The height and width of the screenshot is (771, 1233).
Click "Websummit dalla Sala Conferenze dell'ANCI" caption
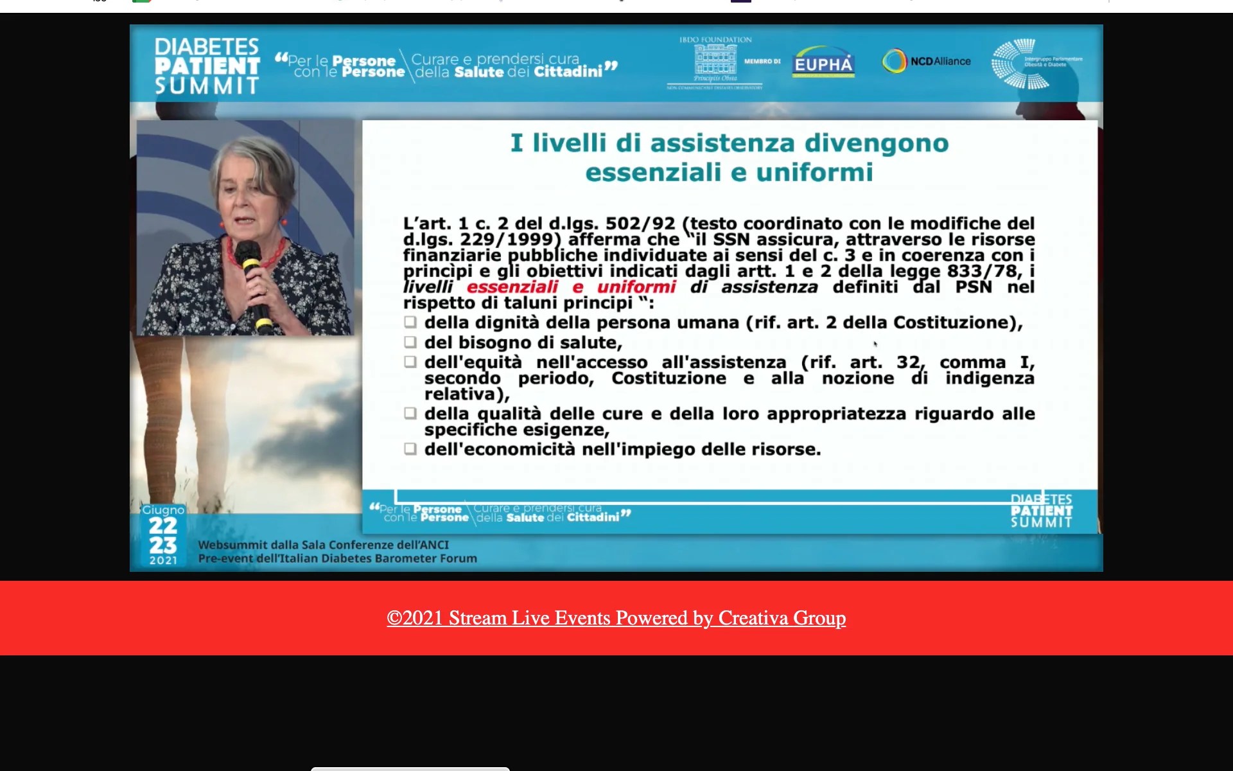(x=324, y=545)
